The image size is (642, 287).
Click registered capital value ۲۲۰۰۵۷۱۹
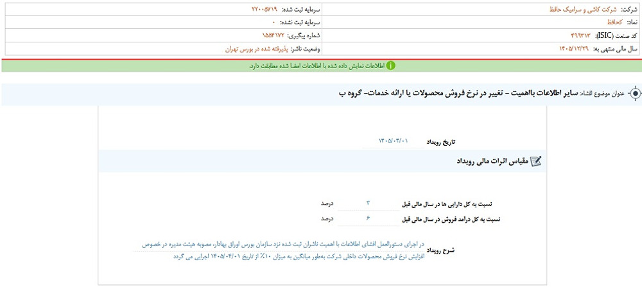(x=265, y=9)
